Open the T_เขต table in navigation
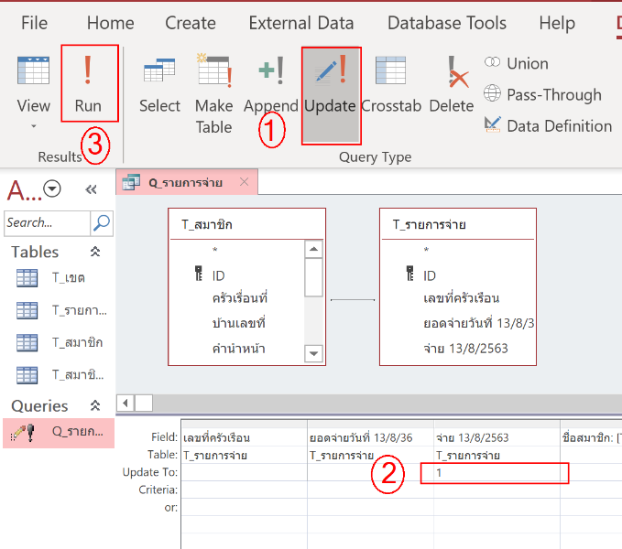Image resolution: width=622 pixels, height=549 pixels. pyautogui.click(x=68, y=278)
